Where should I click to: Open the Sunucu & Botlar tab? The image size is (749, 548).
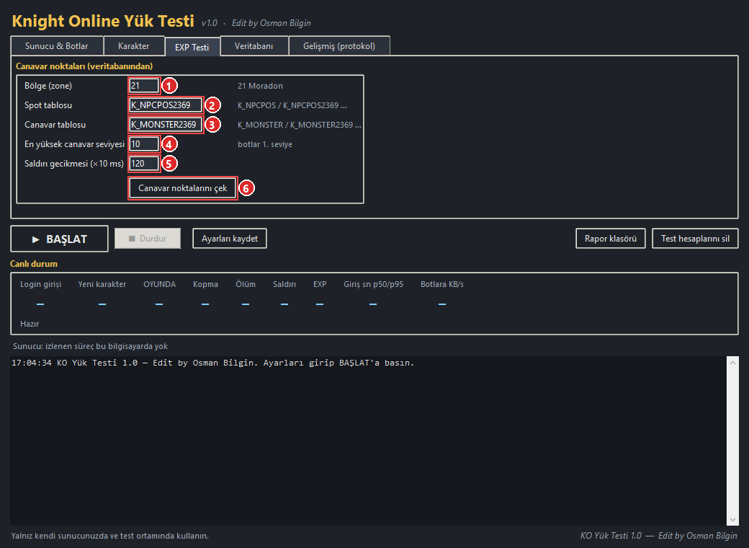coord(56,46)
